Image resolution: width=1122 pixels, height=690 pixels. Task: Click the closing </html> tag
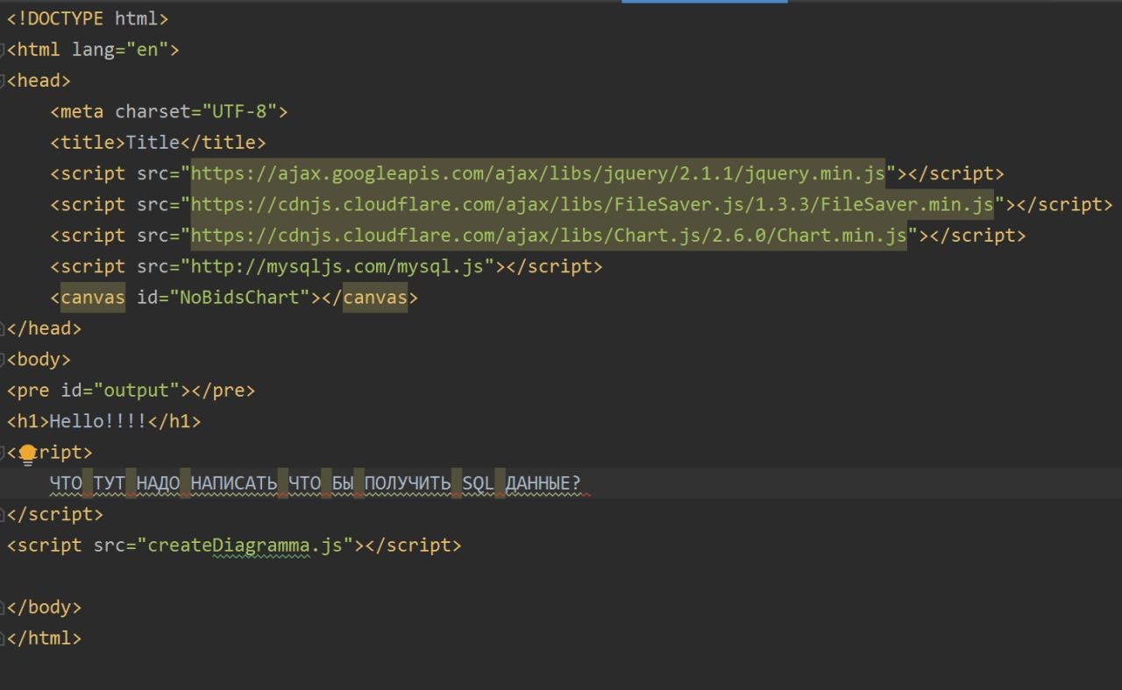tap(44, 637)
